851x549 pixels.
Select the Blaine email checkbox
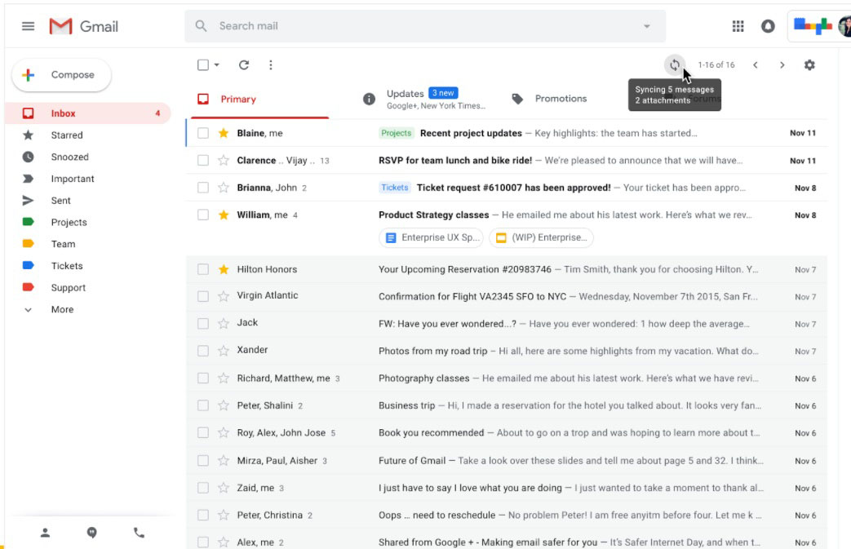pyautogui.click(x=203, y=133)
